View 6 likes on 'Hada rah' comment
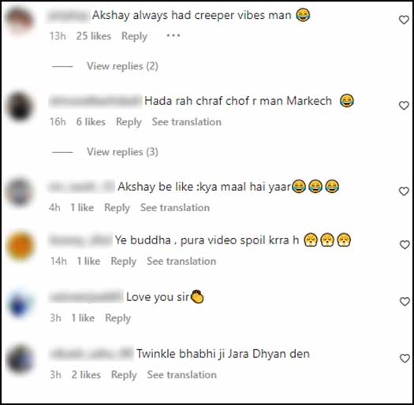The width and height of the screenshot is (414, 405). click(91, 122)
